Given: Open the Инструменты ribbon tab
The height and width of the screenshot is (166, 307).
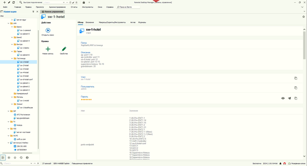Looking at the screenshot, I should click(x=88, y=7).
